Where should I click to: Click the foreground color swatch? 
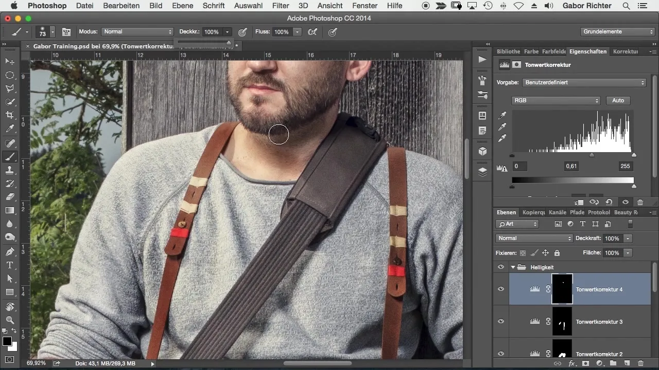pos(7,341)
